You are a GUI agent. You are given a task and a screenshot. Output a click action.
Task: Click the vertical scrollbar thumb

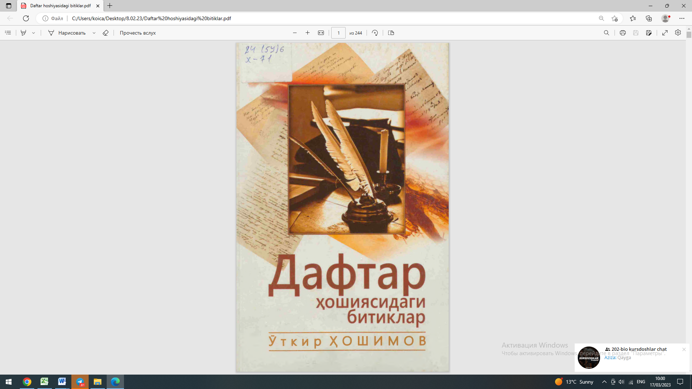[x=689, y=35]
